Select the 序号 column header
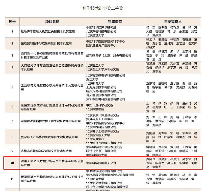 tap(12, 21)
